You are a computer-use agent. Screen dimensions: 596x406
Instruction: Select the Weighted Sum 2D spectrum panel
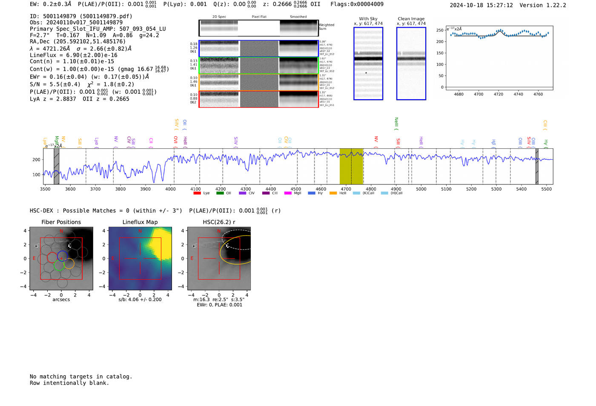pyautogui.click(x=258, y=28)
